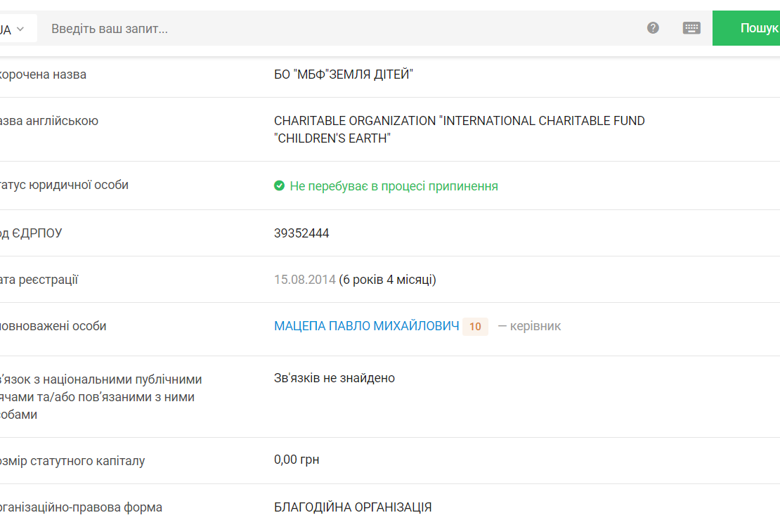Image resolution: width=780 pixels, height=527 pixels.
Task: Open the virtual keyboard icon
Action: click(x=691, y=28)
